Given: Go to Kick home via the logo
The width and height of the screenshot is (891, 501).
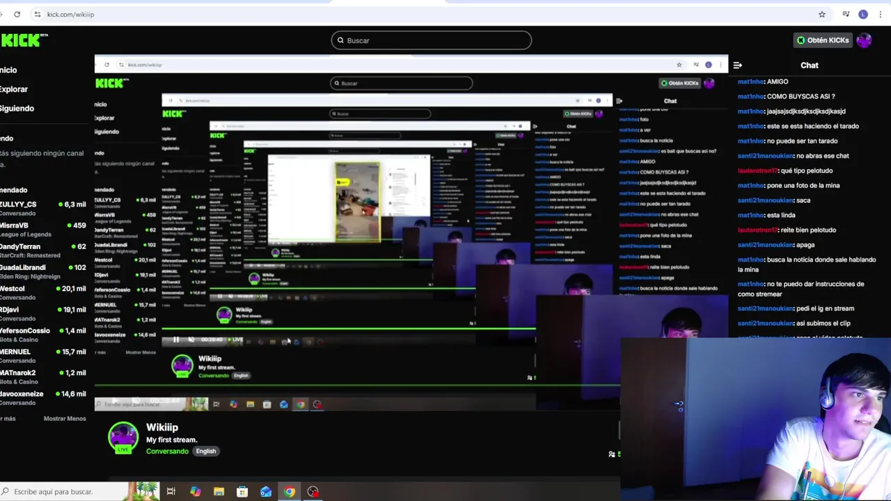Looking at the screenshot, I should pos(23,40).
